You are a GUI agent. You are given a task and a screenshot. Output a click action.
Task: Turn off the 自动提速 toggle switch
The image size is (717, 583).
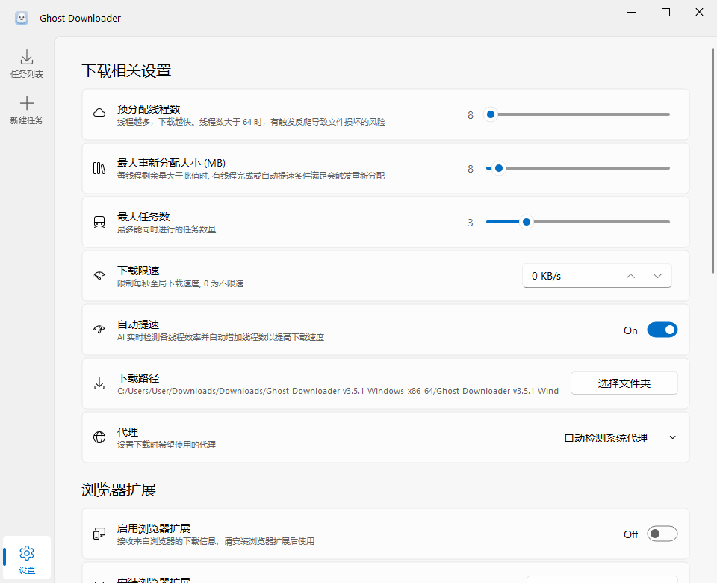click(x=662, y=330)
